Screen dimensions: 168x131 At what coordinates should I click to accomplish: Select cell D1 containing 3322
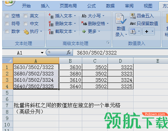[120, 67]
